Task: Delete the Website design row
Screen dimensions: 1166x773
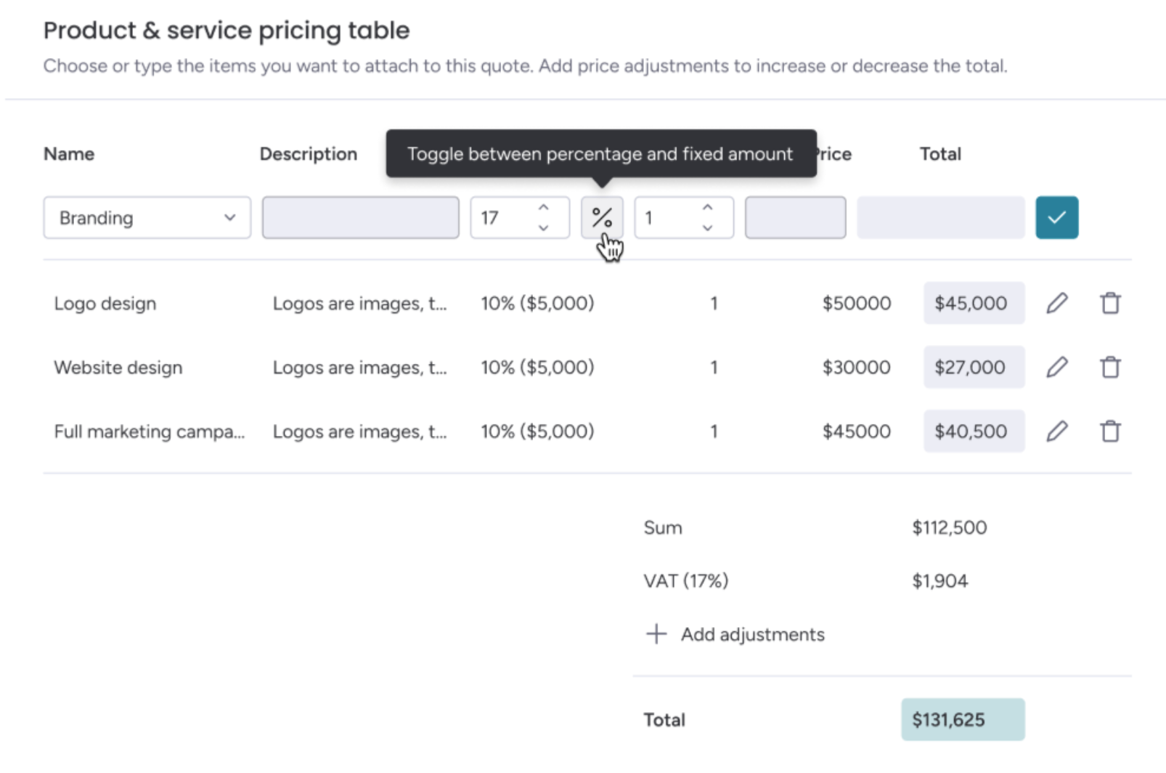Action: point(1110,367)
